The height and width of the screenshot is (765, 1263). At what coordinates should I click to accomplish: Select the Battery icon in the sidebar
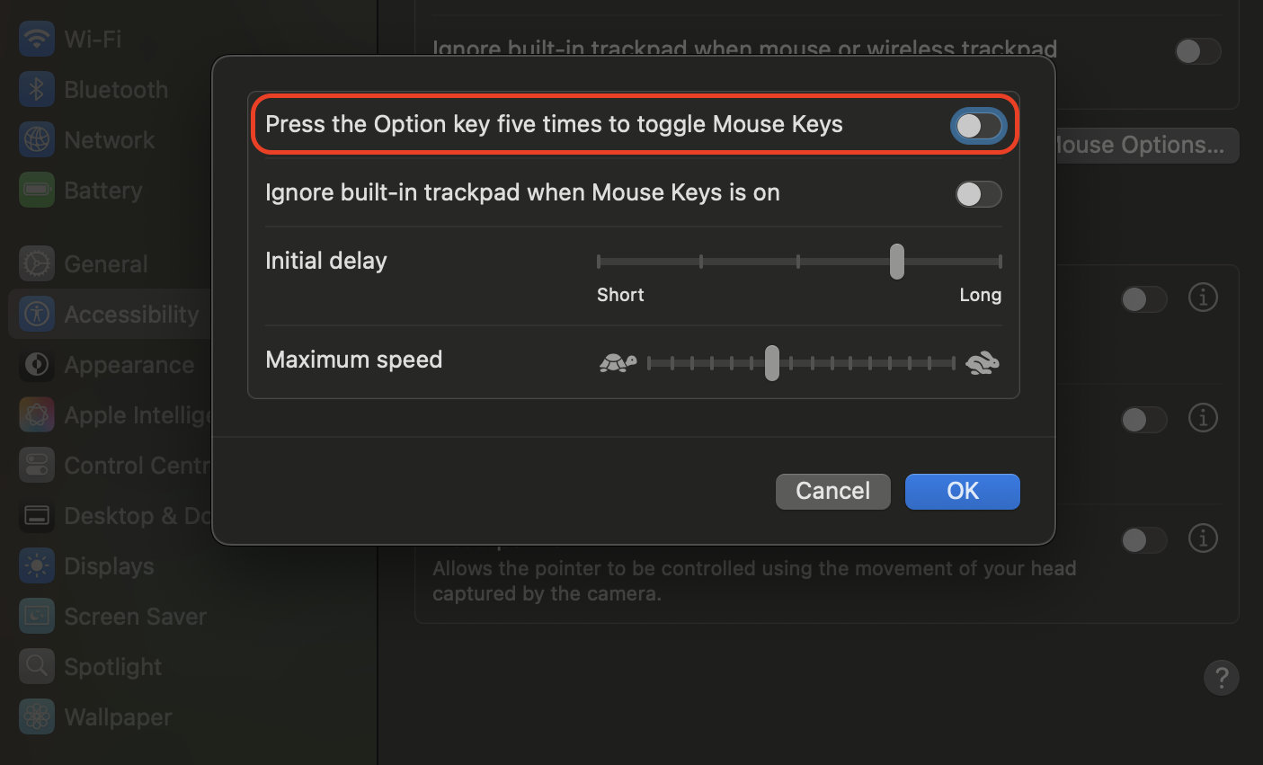click(36, 190)
